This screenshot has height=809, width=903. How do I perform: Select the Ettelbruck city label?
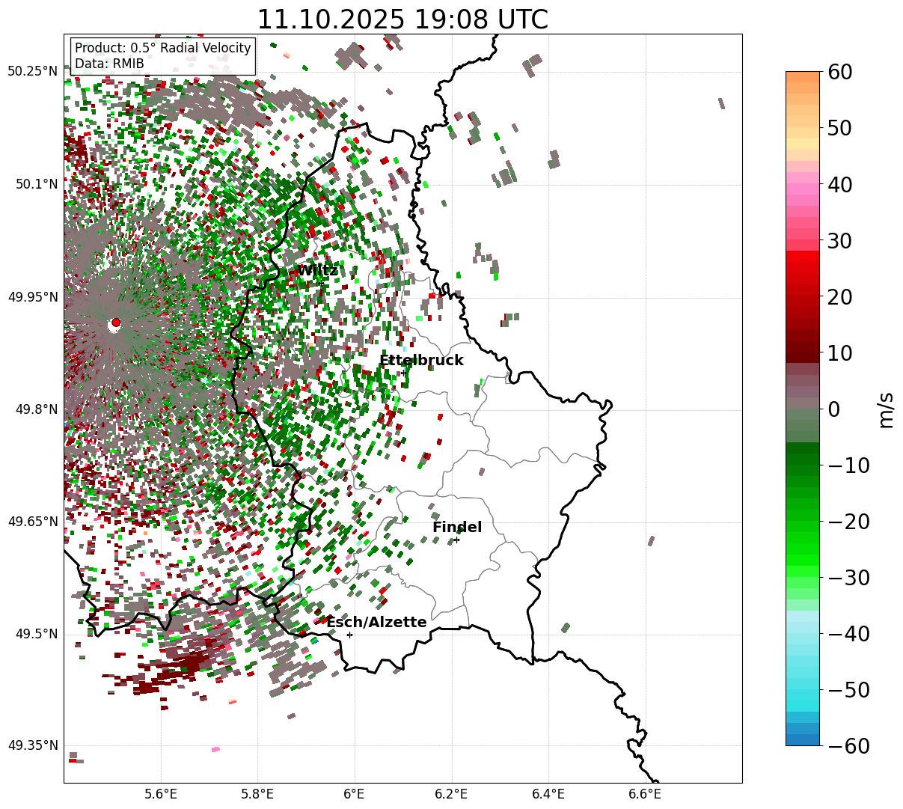[x=421, y=361]
